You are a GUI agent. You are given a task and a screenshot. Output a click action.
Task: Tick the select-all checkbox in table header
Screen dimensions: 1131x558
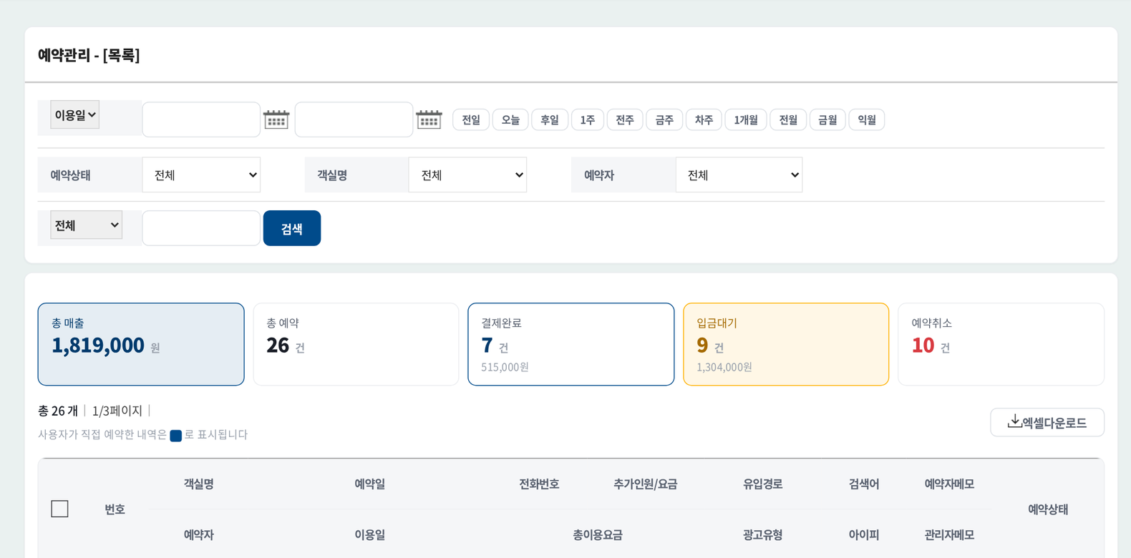(x=59, y=509)
